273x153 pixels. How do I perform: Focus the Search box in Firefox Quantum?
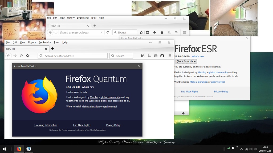pyautogui.click(x=121, y=56)
